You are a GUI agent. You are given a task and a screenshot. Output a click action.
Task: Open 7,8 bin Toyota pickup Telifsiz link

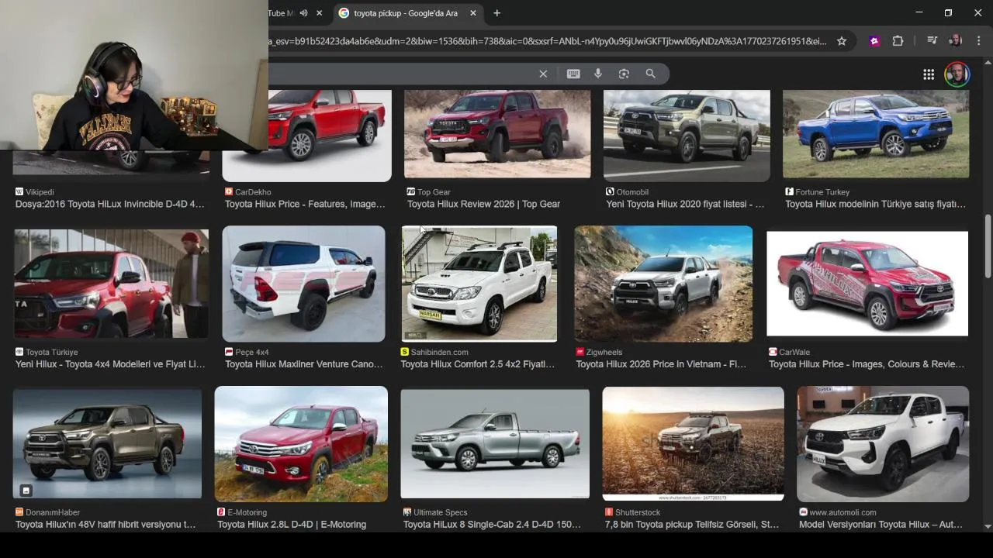tap(692, 525)
